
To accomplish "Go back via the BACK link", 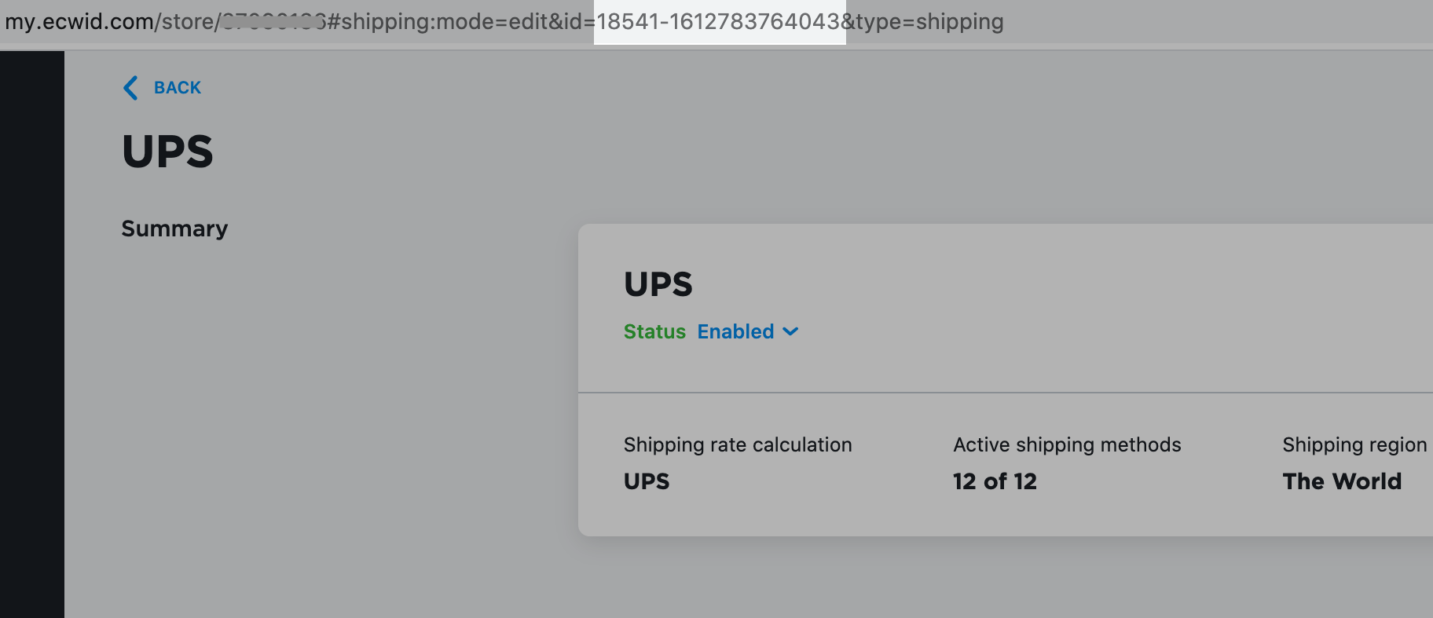I will 177,88.
